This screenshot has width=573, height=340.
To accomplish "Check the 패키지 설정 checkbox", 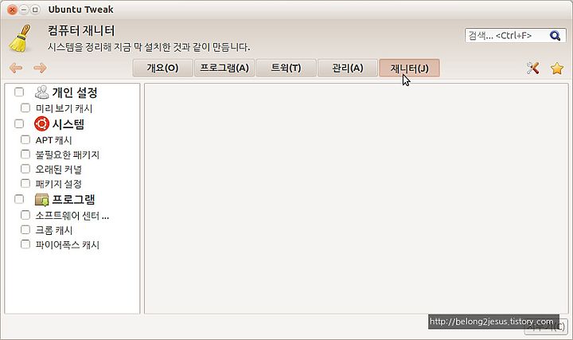I will click(x=25, y=183).
